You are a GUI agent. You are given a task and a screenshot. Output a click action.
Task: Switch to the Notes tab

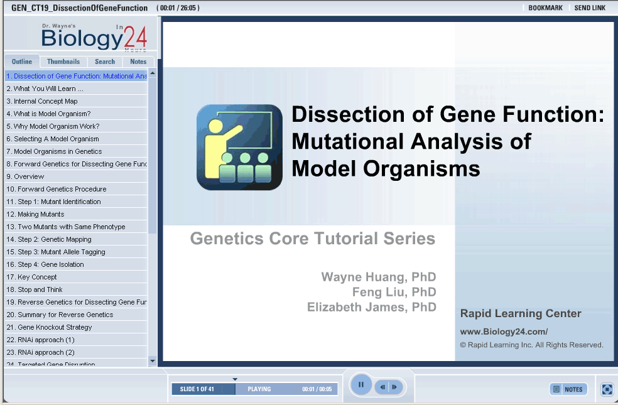click(138, 62)
